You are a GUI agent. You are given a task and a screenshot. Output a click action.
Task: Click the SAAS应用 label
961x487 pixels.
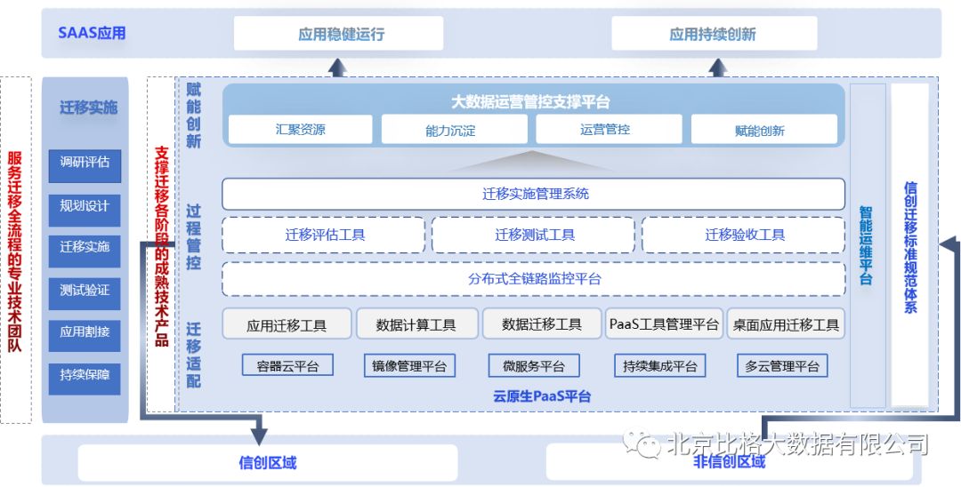[x=92, y=33]
